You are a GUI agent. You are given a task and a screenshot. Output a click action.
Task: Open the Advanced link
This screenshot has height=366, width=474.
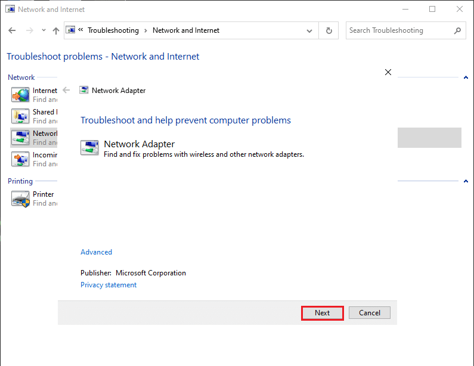96,252
